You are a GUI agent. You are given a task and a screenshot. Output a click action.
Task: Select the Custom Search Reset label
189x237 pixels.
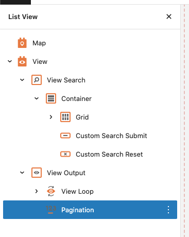[109, 154]
